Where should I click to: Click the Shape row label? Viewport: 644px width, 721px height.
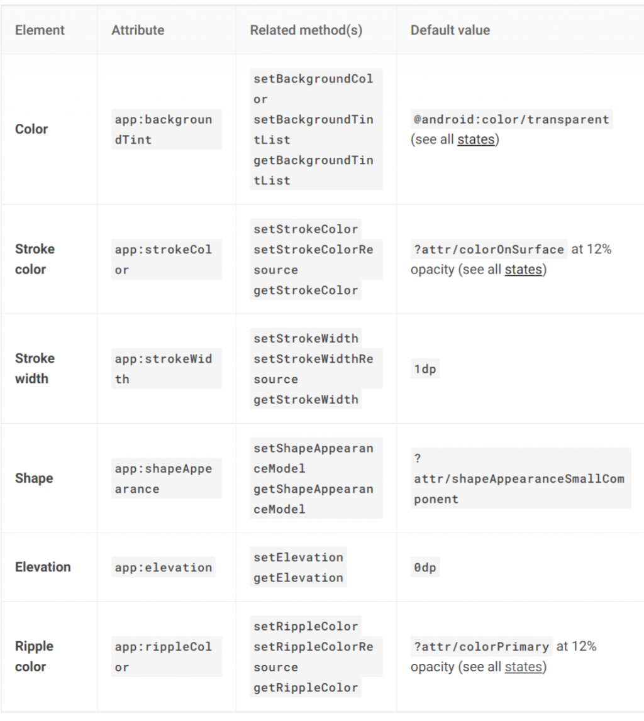[34, 478]
